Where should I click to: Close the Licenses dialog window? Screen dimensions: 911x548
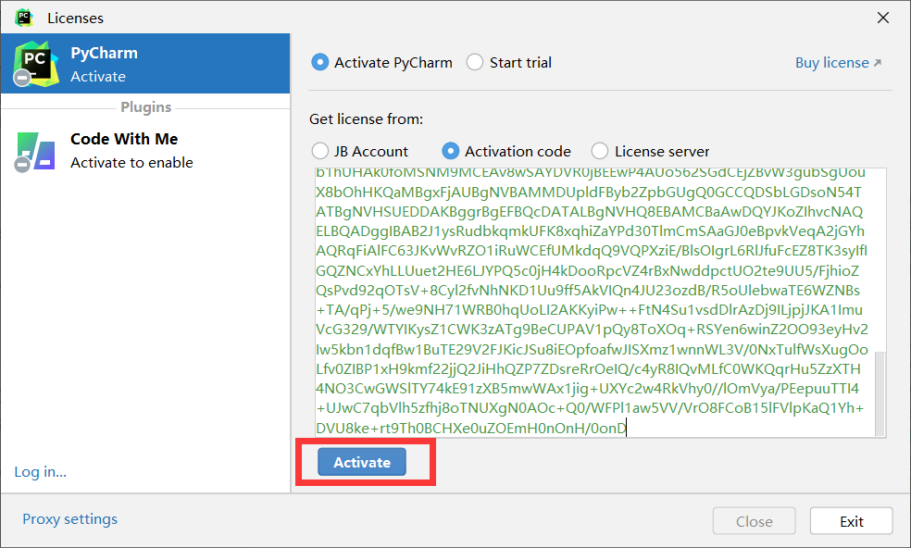[x=883, y=18]
